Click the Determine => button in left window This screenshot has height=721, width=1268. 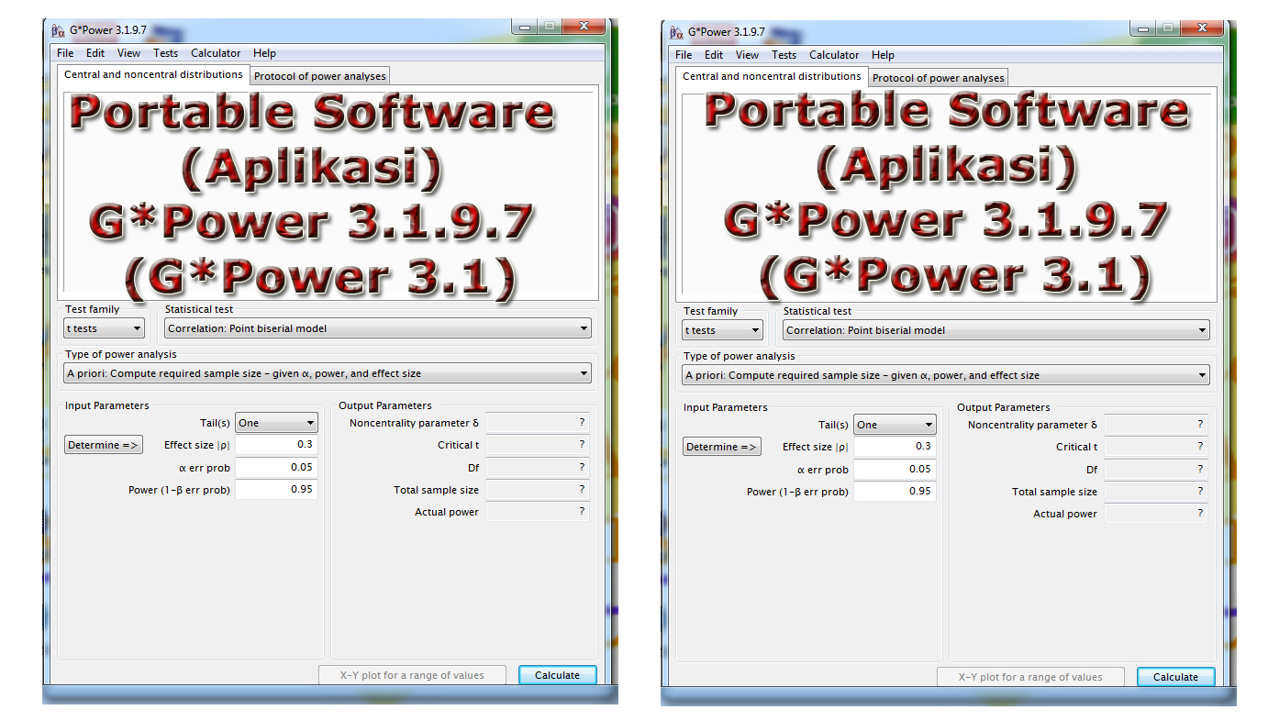104,445
